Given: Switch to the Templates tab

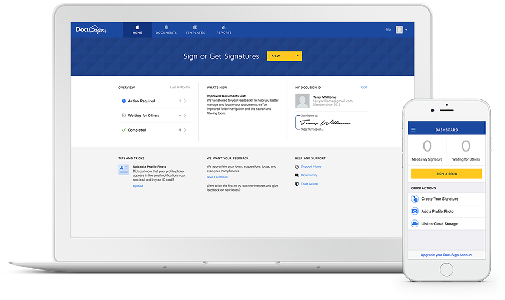Looking at the screenshot, I should 195,29.
